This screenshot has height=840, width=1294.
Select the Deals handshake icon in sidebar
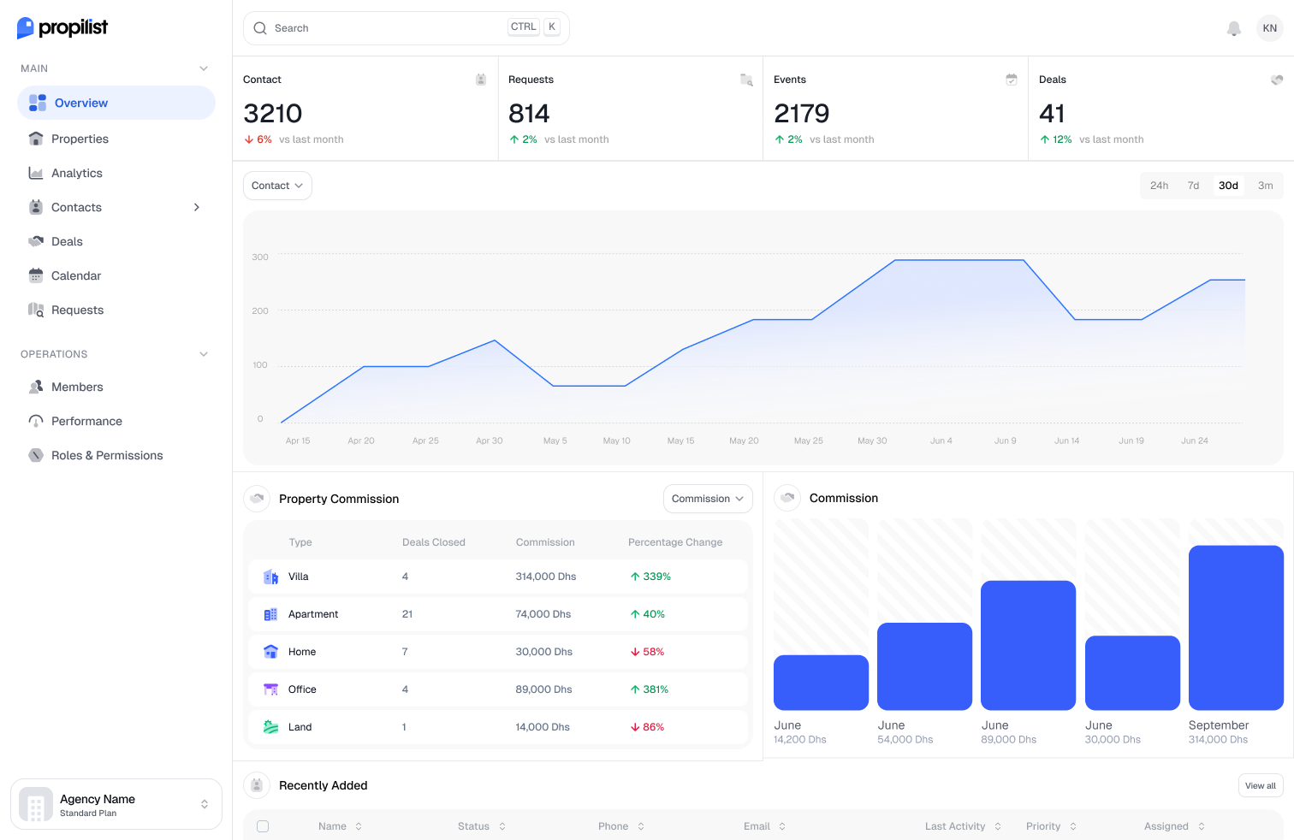tap(36, 241)
